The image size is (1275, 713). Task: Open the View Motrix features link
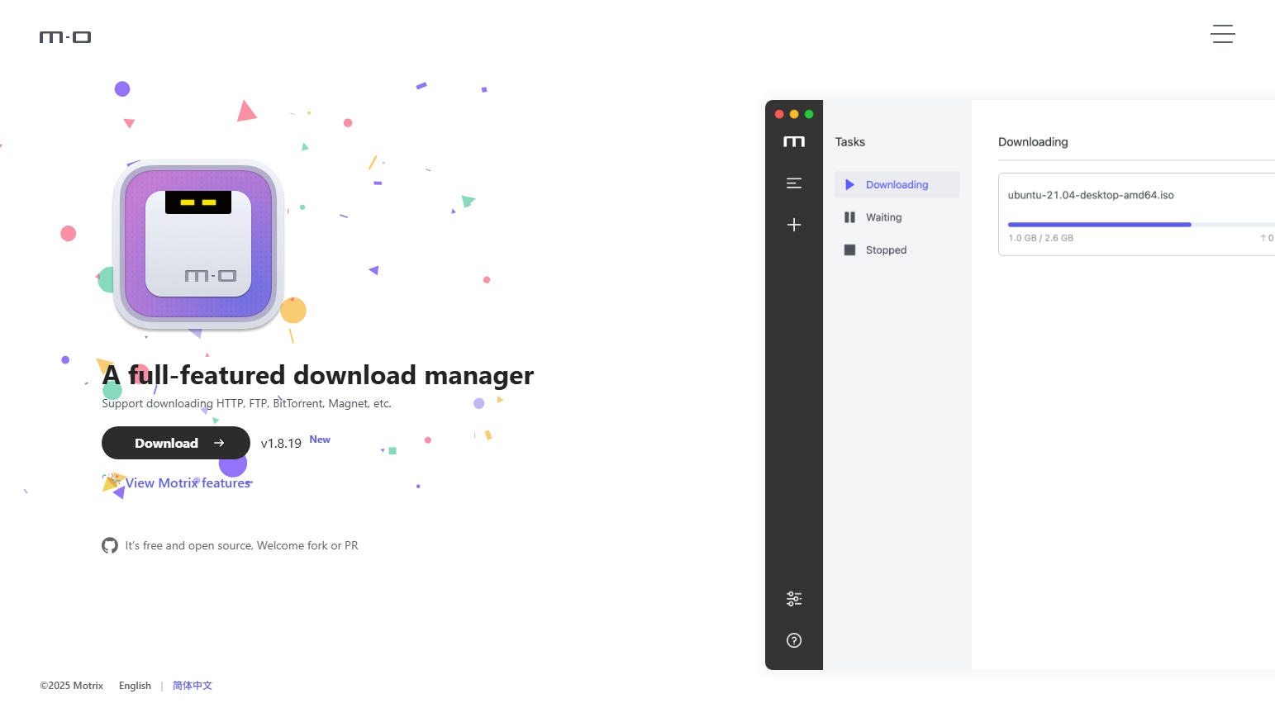[188, 483]
